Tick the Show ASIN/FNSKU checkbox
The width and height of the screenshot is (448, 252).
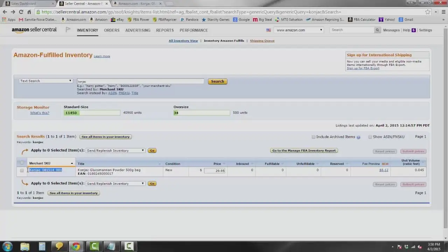point(370,137)
